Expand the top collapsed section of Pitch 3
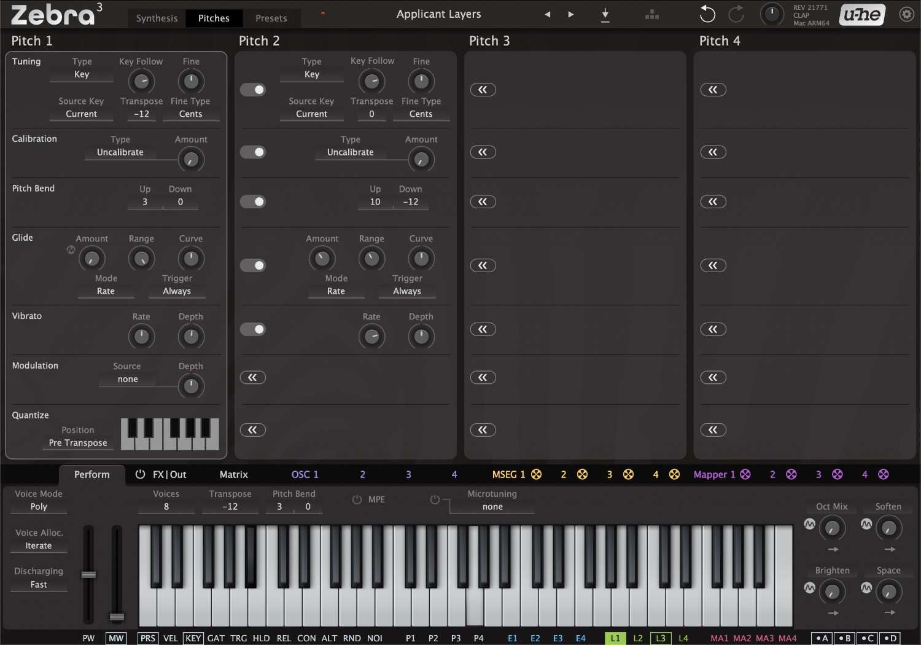This screenshot has width=921, height=645. (x=483, y=90)
